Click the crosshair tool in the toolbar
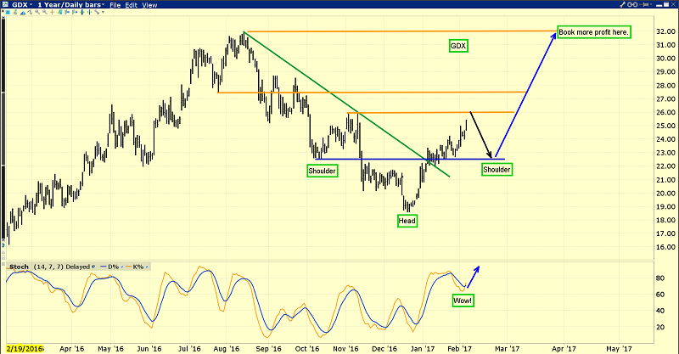Image resolution: width=679 pixels, height=354 pixels. [52, 12]
